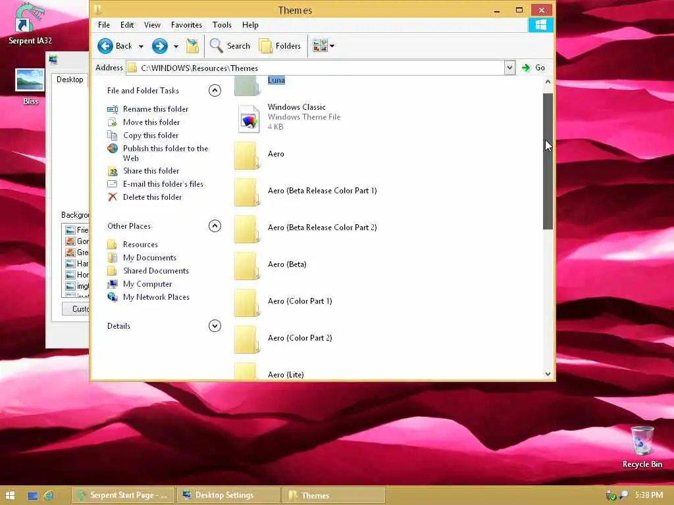Screen dimensions: 674x505
Task: Open the Tools menu
Action: point(222,25)
